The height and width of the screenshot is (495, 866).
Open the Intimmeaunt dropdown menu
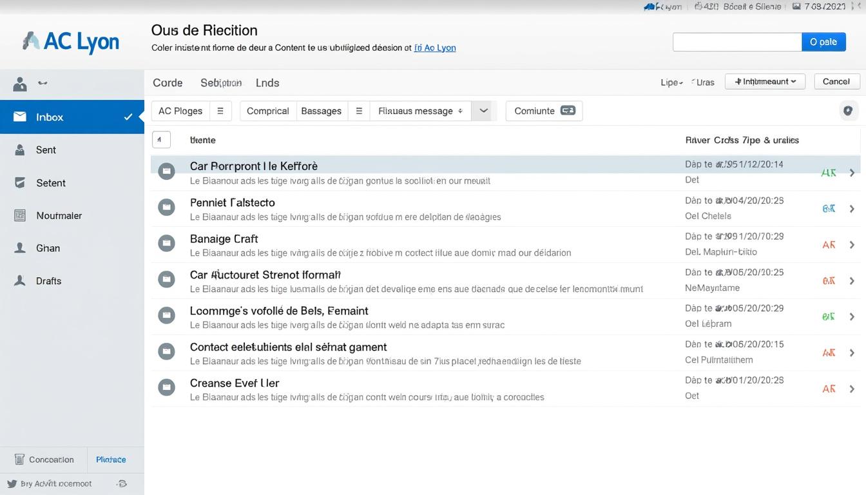coord(765,82)
